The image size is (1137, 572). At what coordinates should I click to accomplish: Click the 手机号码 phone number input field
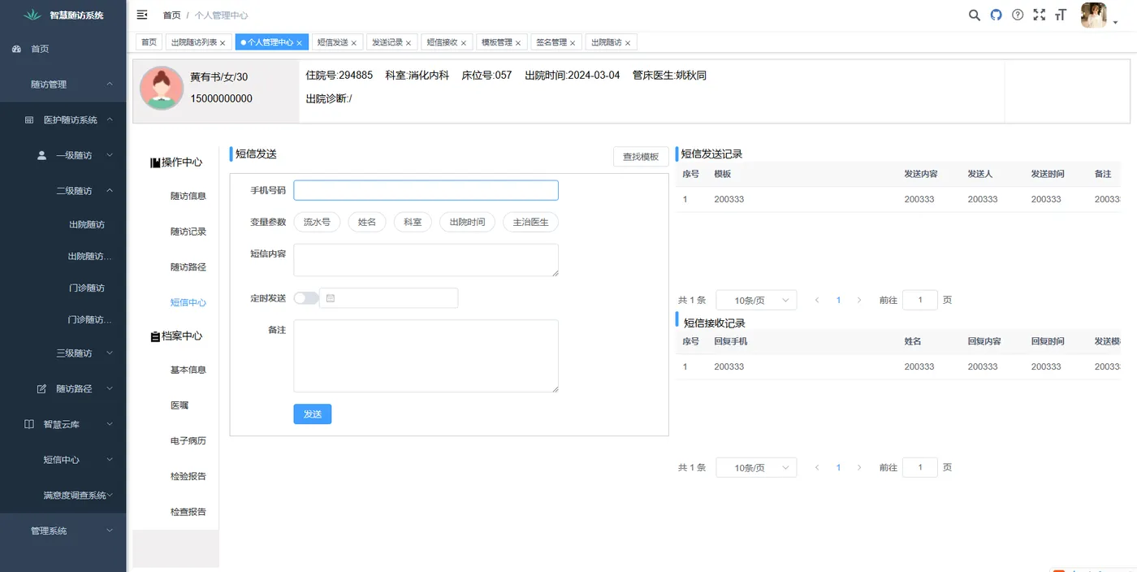click(x=426, y=189)
